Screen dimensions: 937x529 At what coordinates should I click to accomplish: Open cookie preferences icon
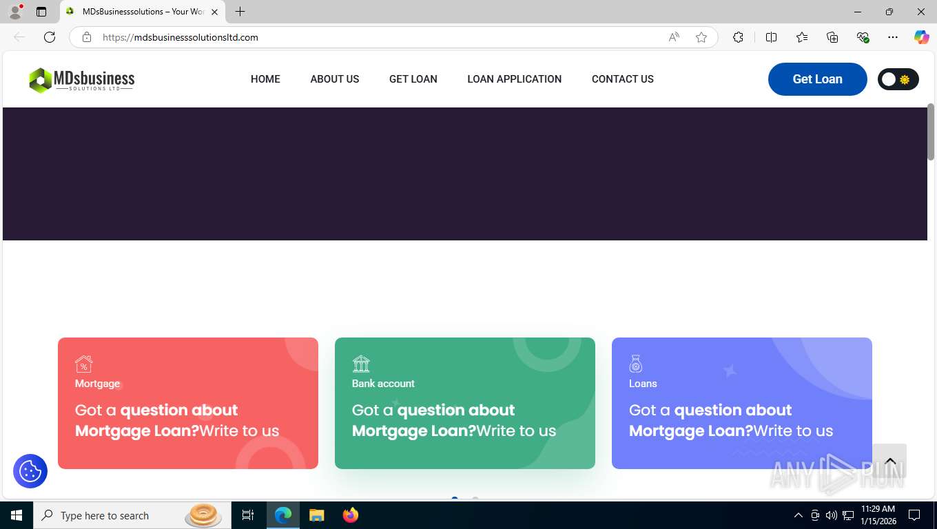30,471
